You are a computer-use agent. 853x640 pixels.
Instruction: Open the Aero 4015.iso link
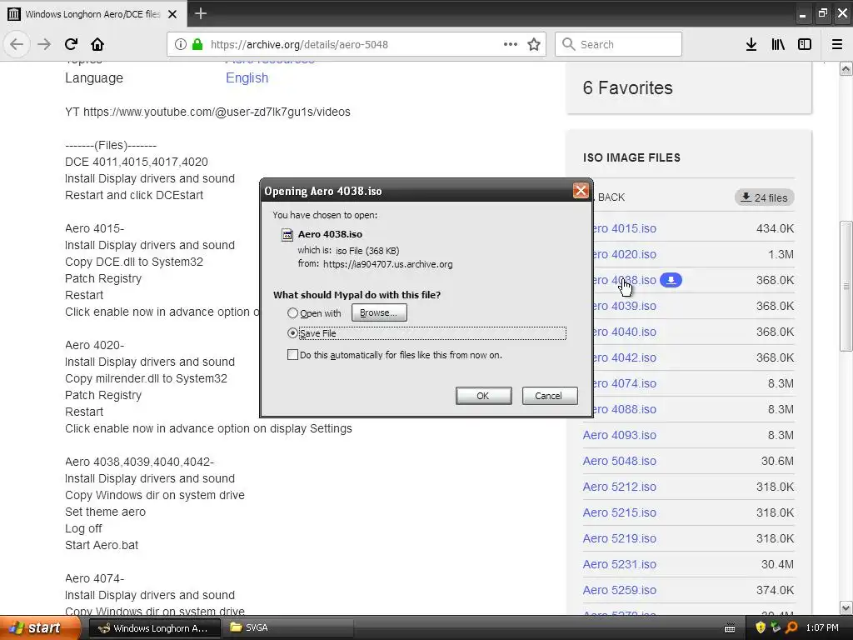pos(623,228)
